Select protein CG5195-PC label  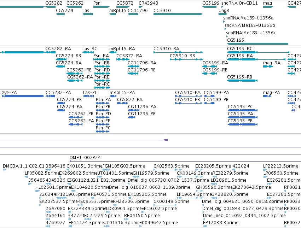(240, 107)
